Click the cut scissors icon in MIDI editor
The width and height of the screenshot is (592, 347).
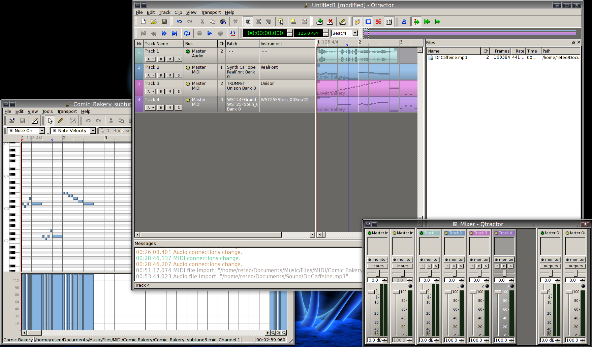[x=111, y=121]
